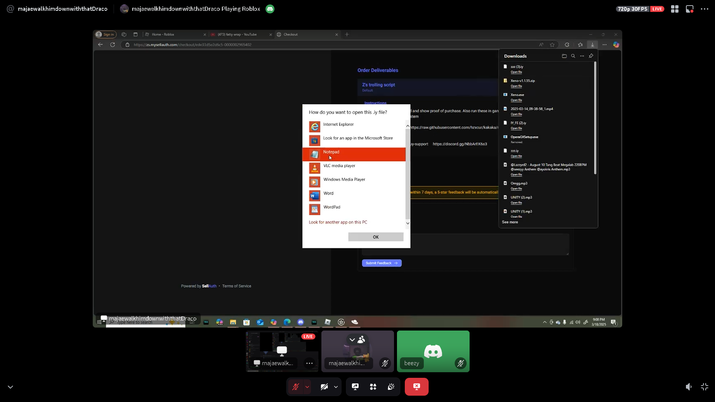
Task: Open the downloads folder icon in Downloads panel
Action: (564, 56)
